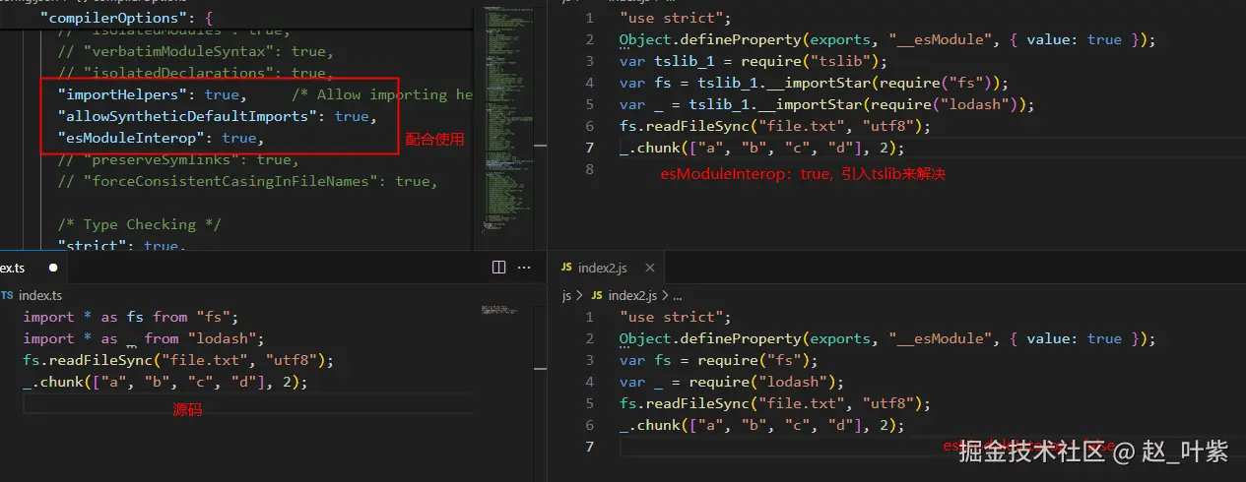This screenshot has width=1246, height=482.
Task: Click the var _ = tslib_1.__importStar(require("lodash")) line
Action: coord(826,104)
